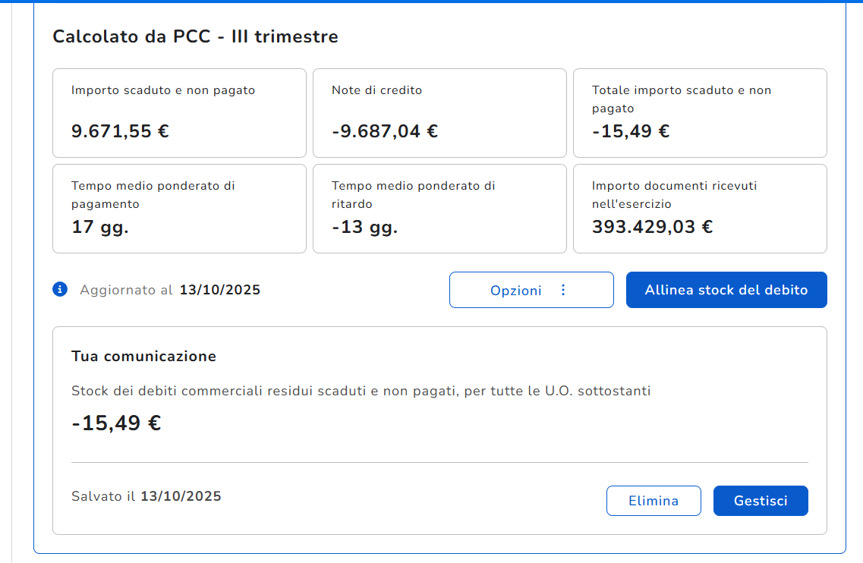Click the Aggiornato al 13/10/2025 date
The image size is (863, 563).
click(219, 290)
